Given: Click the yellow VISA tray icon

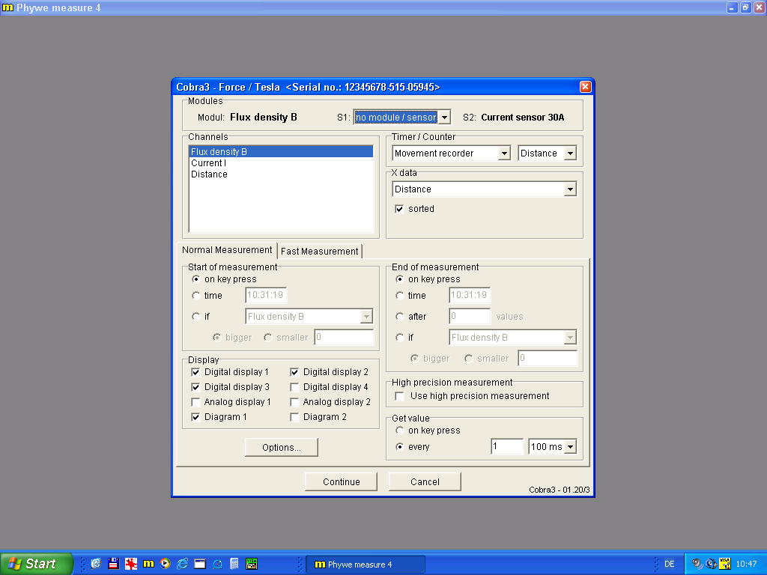Looking at the screenshot, I should coord(724,565).
